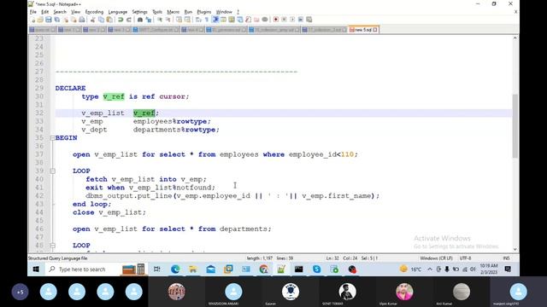Open Skype from the taskbar
Image resolution: width=547 pixels, height=307 pixels.
316,269
